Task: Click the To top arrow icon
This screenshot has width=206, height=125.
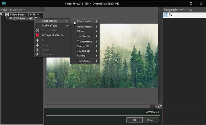Action: pyautogui.click(x=37, y=50)
